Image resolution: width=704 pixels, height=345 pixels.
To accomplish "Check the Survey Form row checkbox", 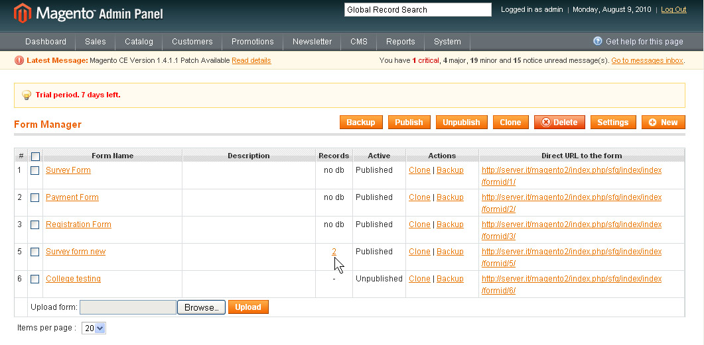I will tap(35, 170).
